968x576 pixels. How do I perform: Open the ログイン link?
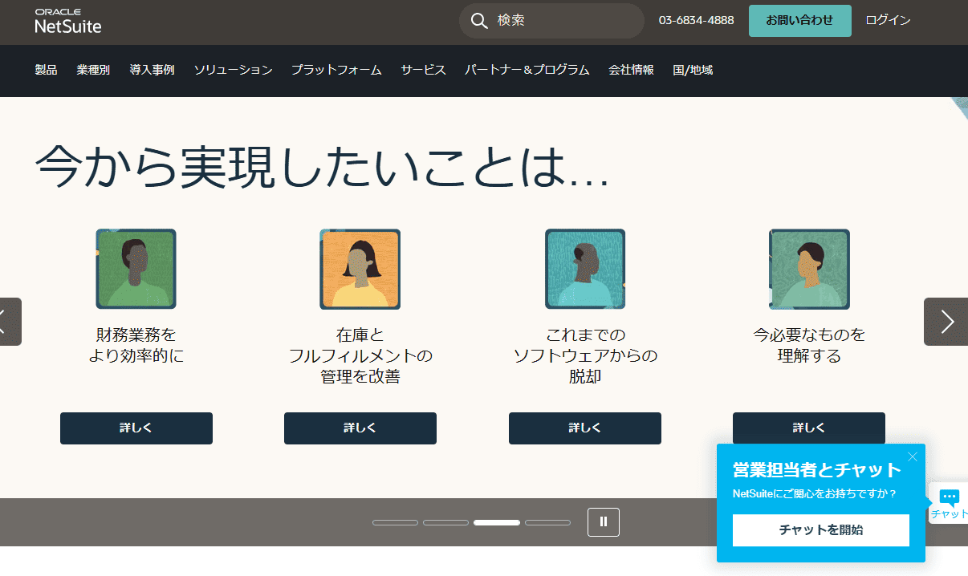click(x=888, y=20)
